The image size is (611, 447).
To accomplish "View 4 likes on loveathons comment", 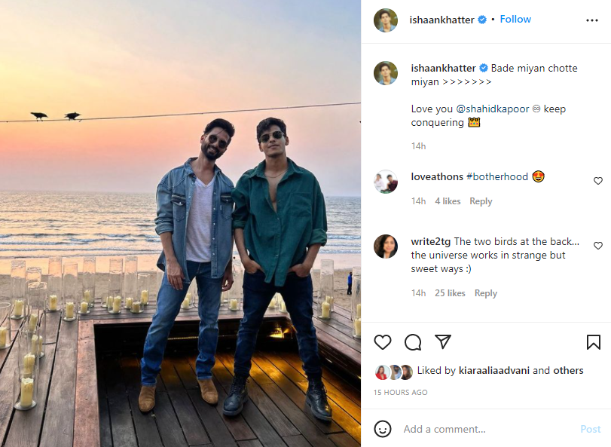I will 448,201.
